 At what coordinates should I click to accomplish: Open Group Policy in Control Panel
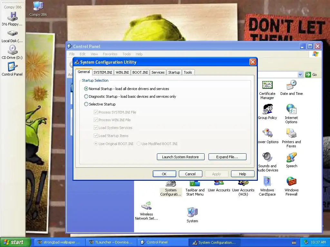[267, 112]
